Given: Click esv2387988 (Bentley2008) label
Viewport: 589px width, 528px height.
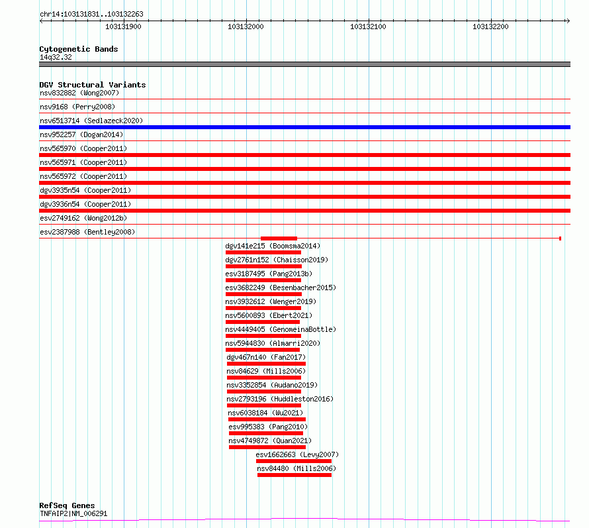Looking at the screenshot, I should tap(87, 232).
